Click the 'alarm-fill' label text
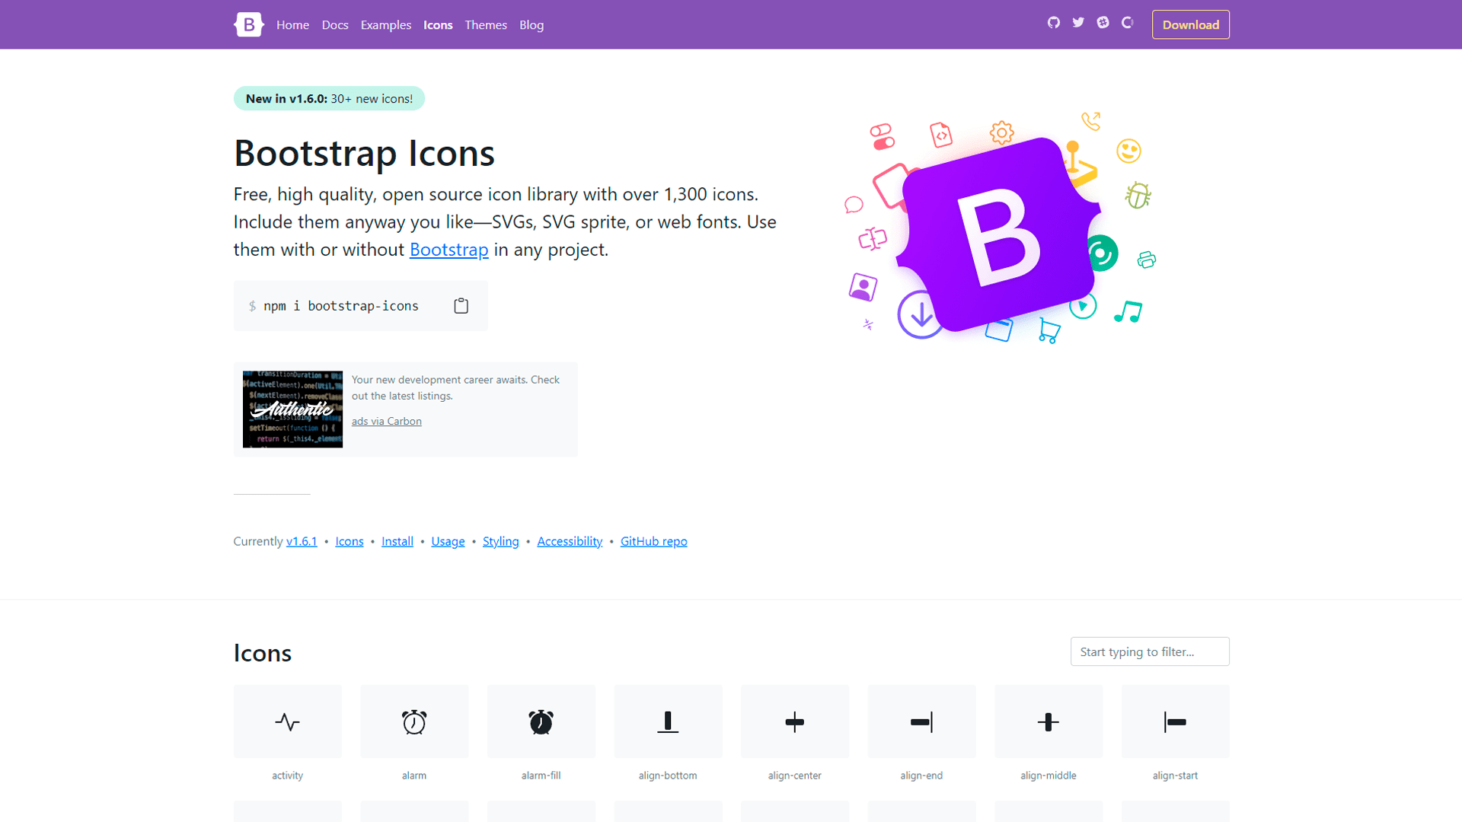Screen dimensions: 1462x822 point(541,776)
